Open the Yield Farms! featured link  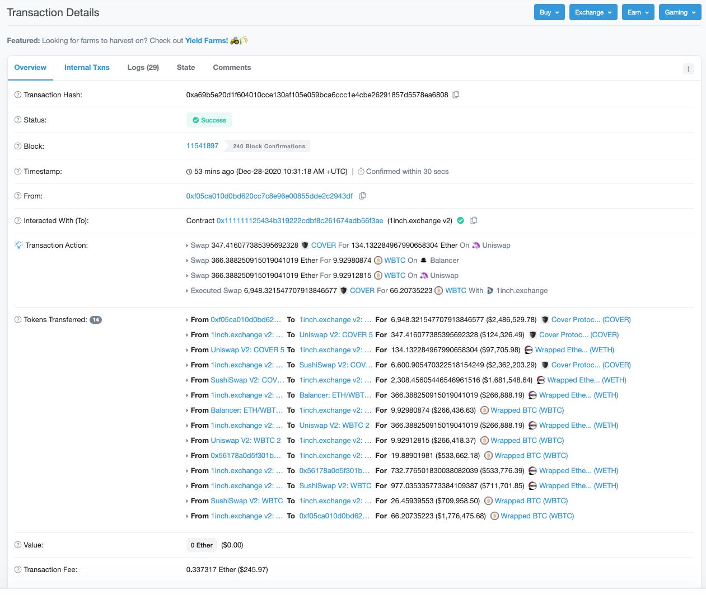(207, 41)
